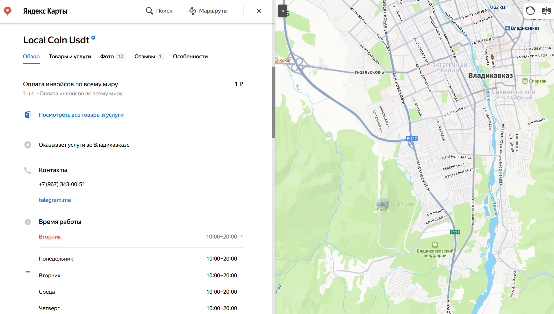This screenshot has height=314, width=554.
Task: Click the red Вторник current day row
Action: (141, 237)
